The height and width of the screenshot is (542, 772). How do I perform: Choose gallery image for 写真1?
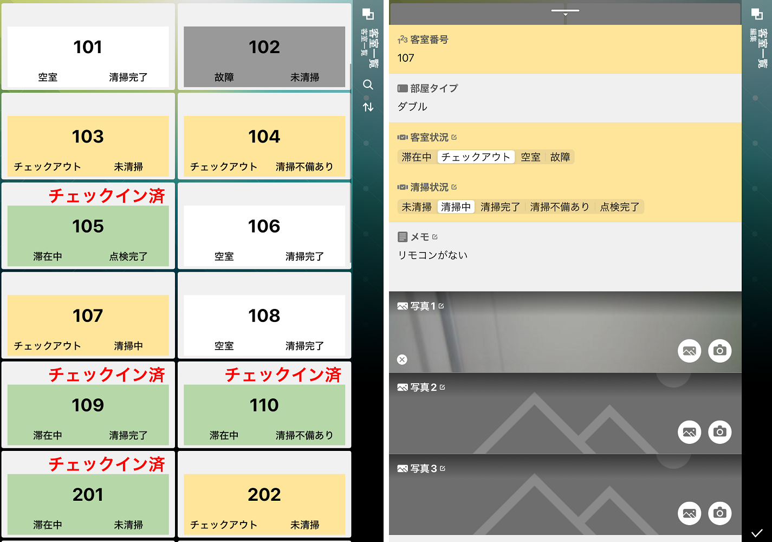689,351
